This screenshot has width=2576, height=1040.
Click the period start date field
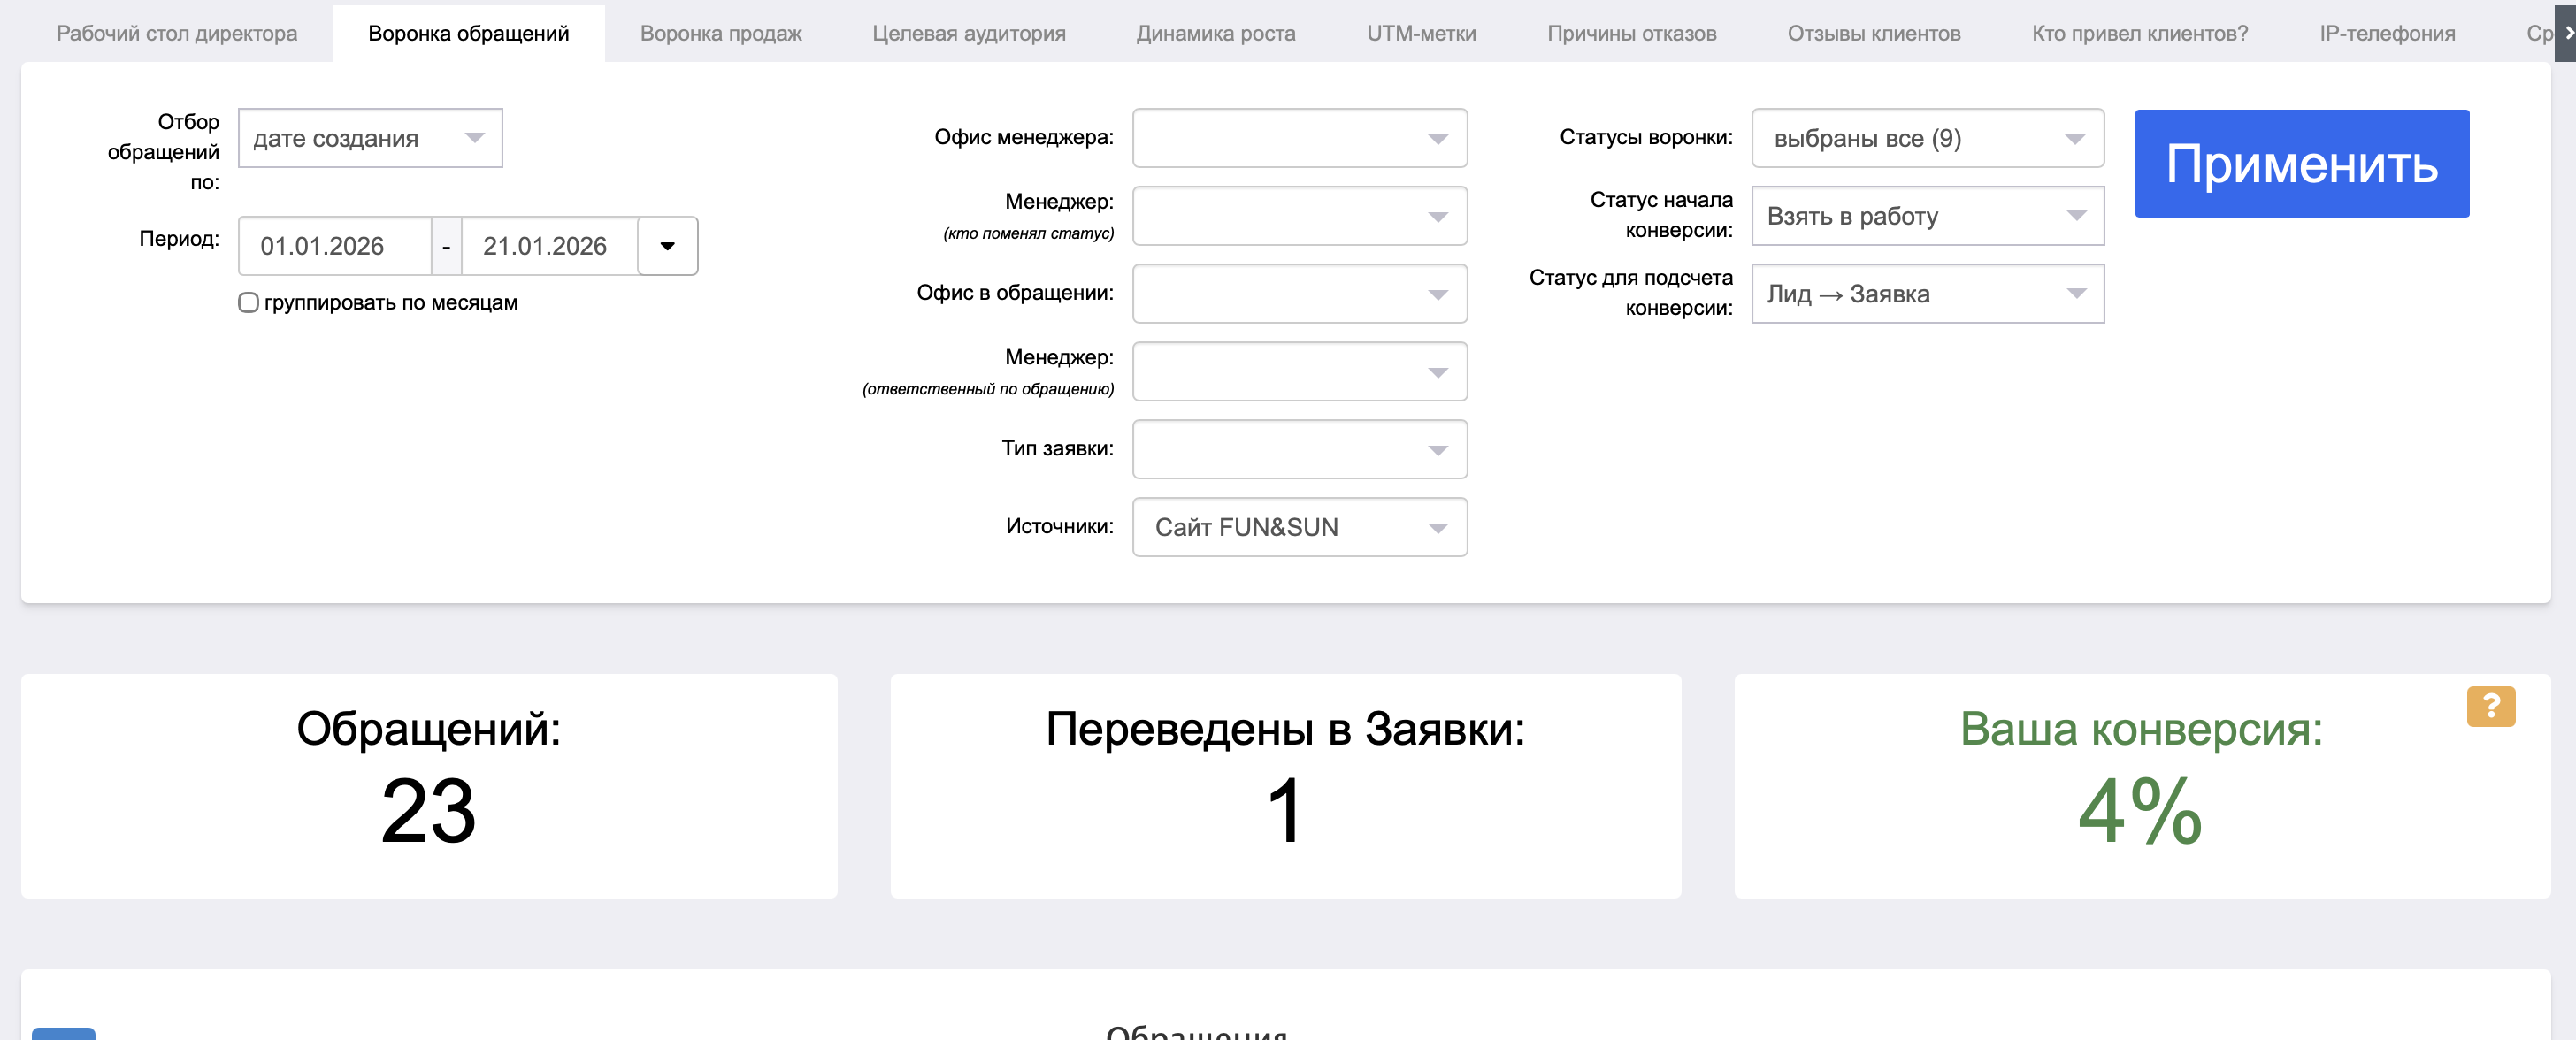click(334, 246)
